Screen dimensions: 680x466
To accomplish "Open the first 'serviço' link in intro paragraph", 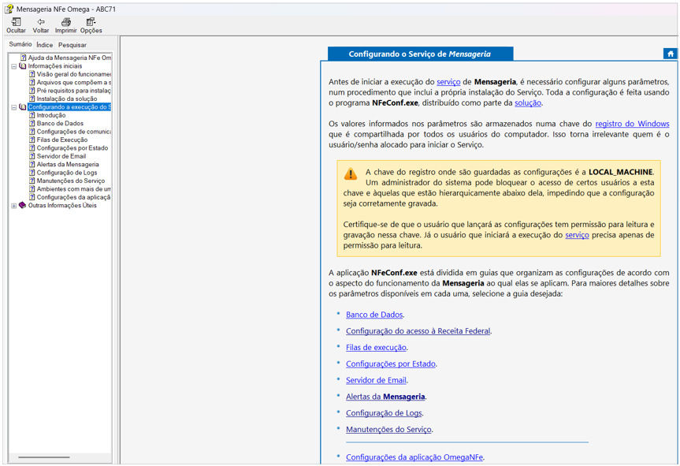I will click(x=448, y=81).
